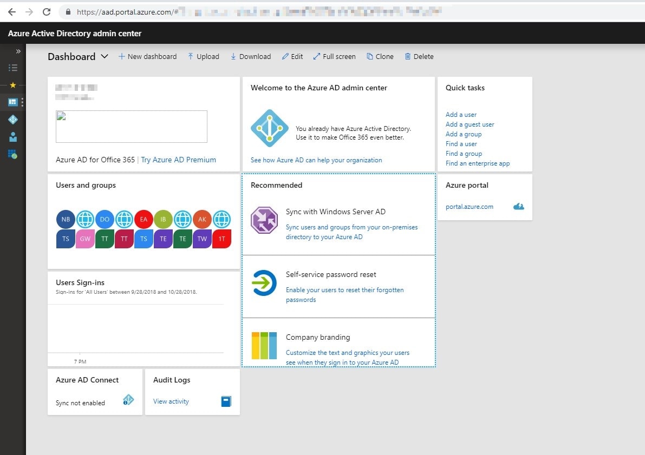
Task: Open Enterprise applications grid sidebar icon
Action: click(x=13, y=154)
